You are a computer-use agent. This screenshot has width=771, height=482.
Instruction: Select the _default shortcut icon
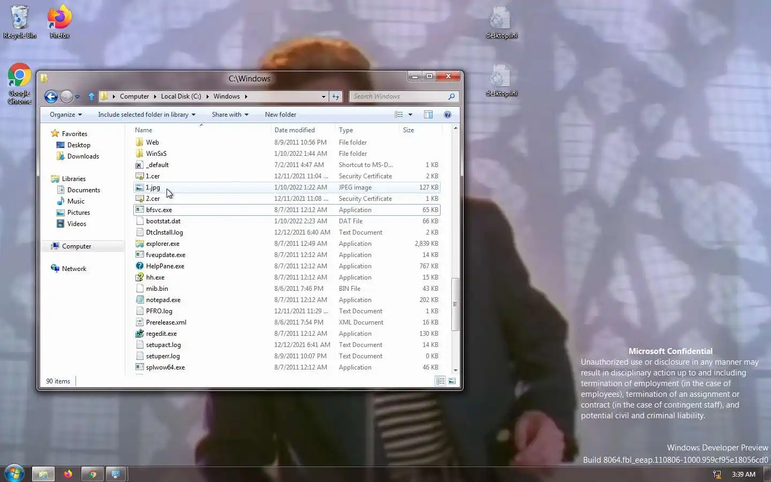tap(140, 165)
